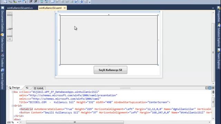Open the Team Explorer side panel
The height and width of the screenshot is (124, 221).
(x=219, y=61)
